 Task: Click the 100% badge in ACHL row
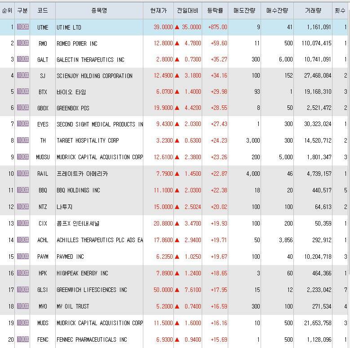pos(23,240)
